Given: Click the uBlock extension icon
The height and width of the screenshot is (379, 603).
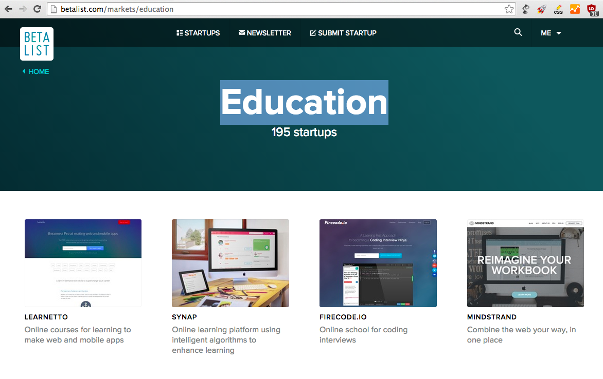Looking at the screenshot, I should point(592,9).
